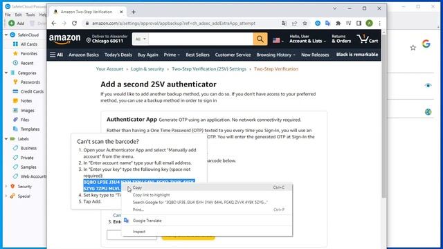The height and width of the screenshot is (249, 443).
Task: Choose Google Translate in context menu
Action: coord(207,221)
